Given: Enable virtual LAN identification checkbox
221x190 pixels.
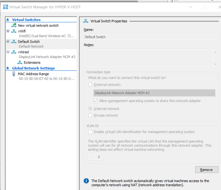Looking at the screenshot, I should point(90,132).
